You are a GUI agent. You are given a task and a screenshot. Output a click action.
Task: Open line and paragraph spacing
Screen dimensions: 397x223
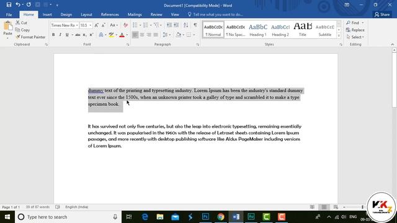[166, 35]
